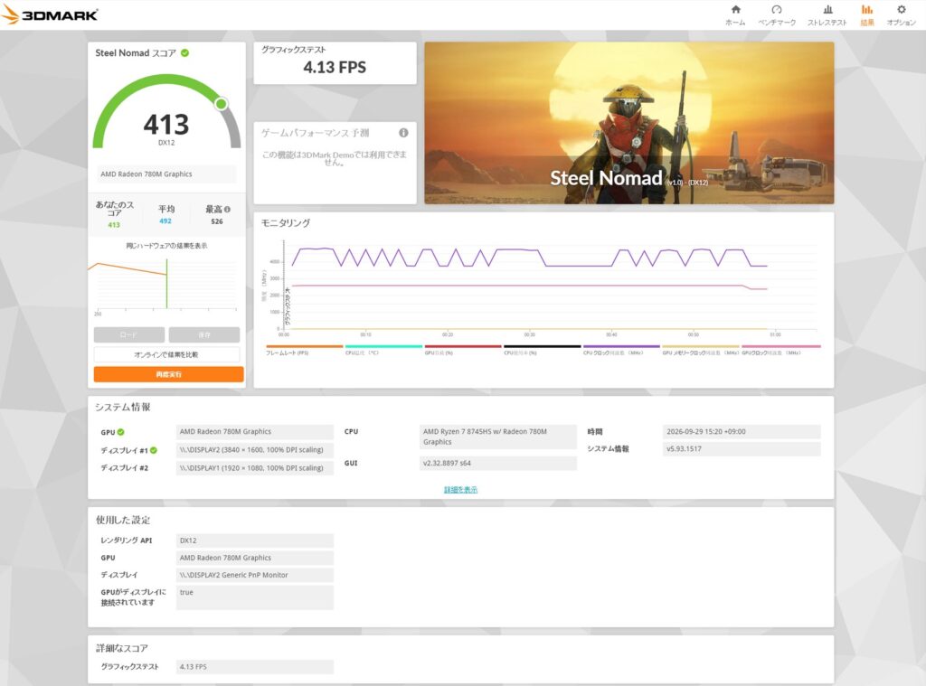The image size is (926, 686).
Task: Click the モニタリング heading
Action: [286, 223]
